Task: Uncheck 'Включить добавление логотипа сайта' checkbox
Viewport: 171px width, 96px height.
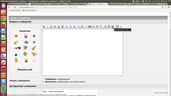Action: point(43,82)
